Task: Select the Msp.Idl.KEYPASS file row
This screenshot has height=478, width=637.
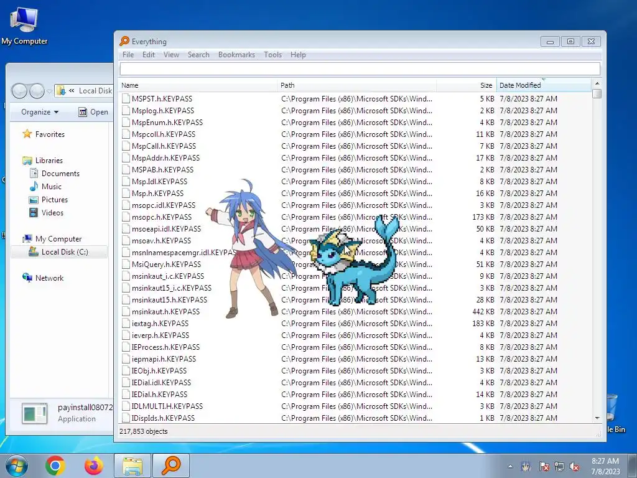Action: coord(355,181)
